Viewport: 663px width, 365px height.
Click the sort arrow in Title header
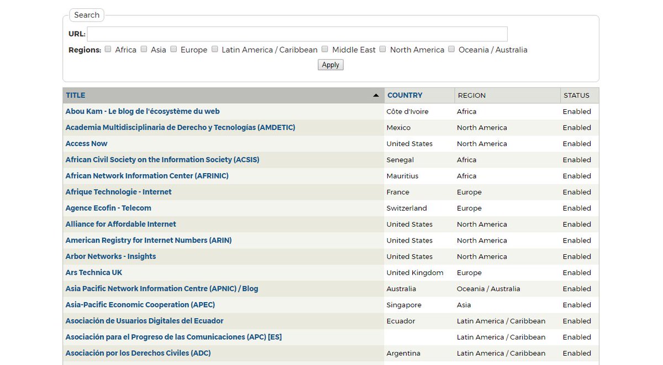[x=376, y=95]
